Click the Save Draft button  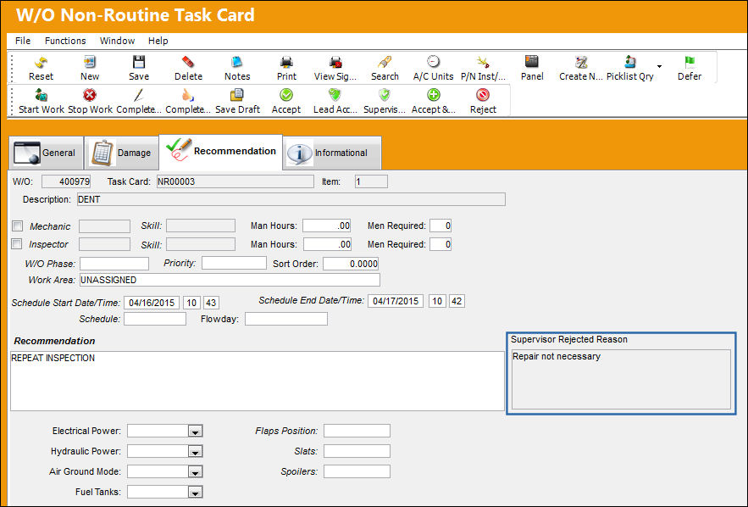click(237, 101)
